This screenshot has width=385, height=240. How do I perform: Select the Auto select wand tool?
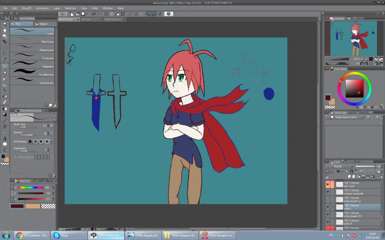click(5, 54)
